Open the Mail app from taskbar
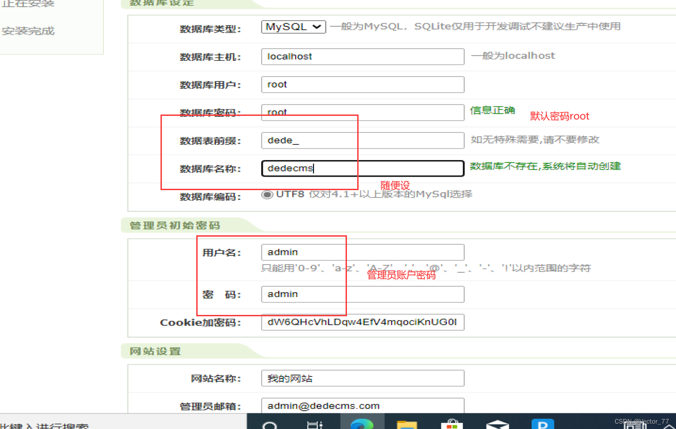This screenshot has height=429, width=676. [498, 424]
